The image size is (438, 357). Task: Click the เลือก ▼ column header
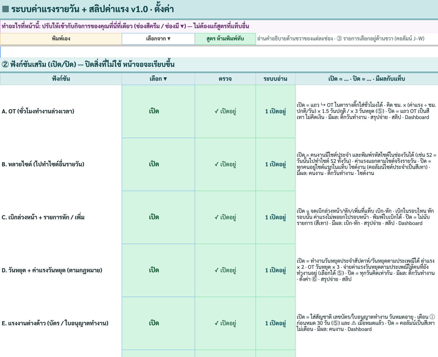[158, 79]
